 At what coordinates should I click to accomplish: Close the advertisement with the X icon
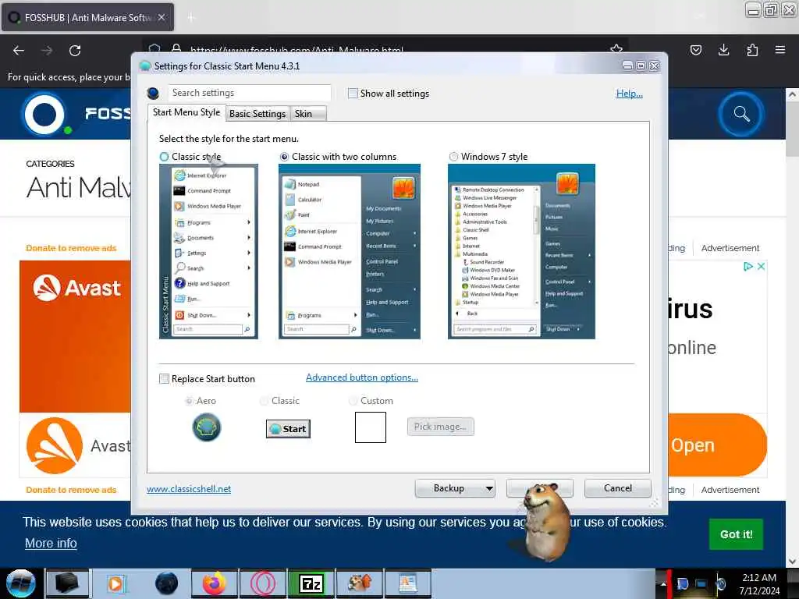click(762, 267)
